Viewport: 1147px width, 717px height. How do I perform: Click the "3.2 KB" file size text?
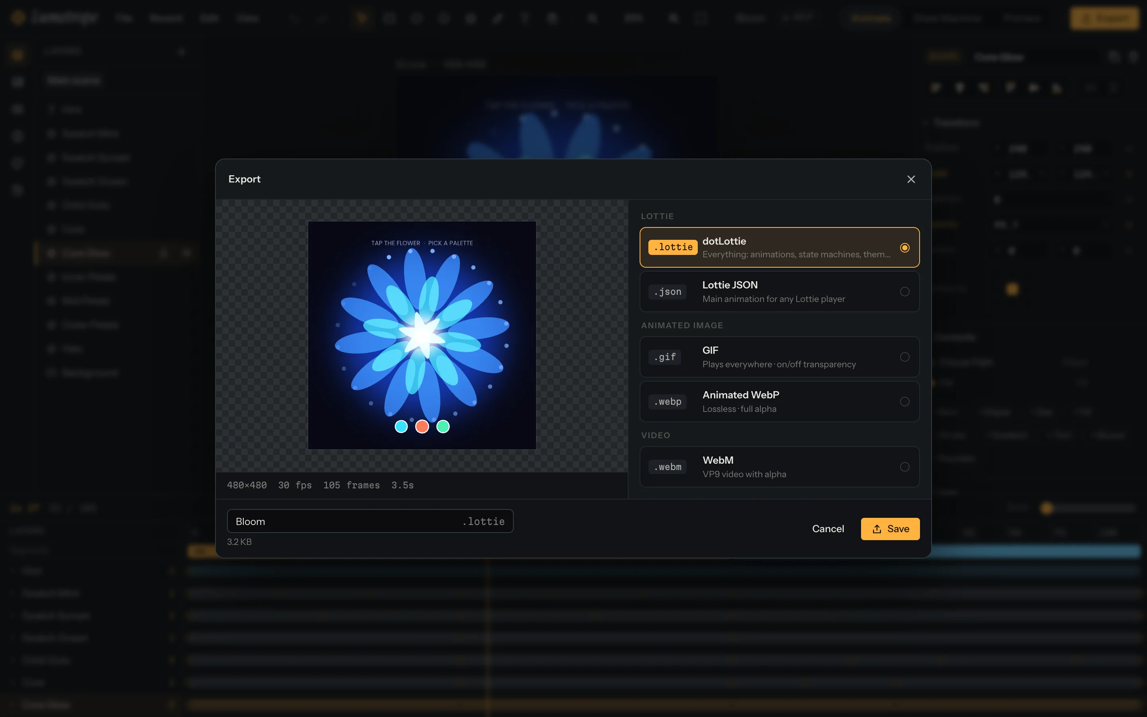[x=239, y=542]
